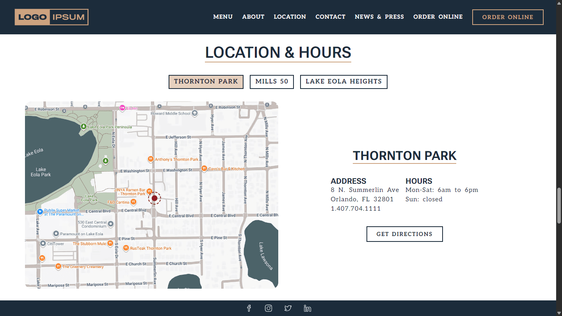562x316 pixels.
Task: Click Cavo's Bar & Kitchen map marker
Action: pyautogui.click(x=204, y=169)
